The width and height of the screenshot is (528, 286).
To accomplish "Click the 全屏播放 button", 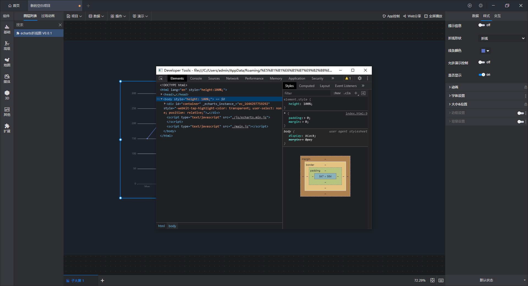I will click(x=433, y=16).
